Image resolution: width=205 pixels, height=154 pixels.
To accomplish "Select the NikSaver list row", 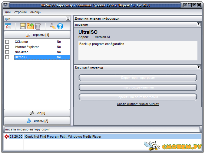I will pyautogui.click(x=42, y=52).
